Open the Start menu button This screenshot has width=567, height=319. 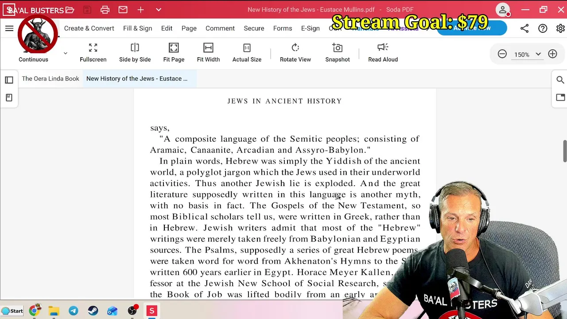[12, 311]
